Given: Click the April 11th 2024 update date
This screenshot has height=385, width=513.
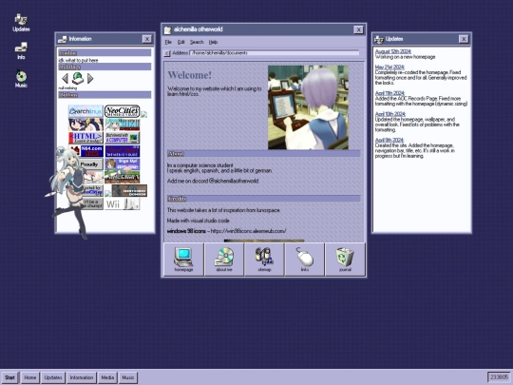Looking at the screenshot, I should click(390, 93).
